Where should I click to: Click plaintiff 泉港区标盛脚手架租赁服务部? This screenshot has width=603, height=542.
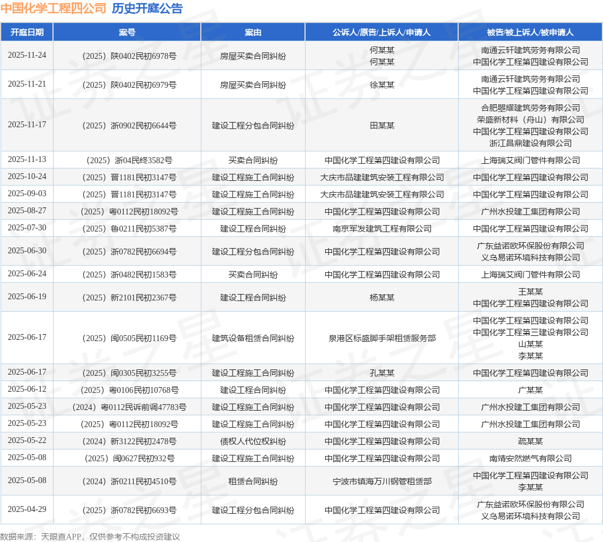[382, 339]
